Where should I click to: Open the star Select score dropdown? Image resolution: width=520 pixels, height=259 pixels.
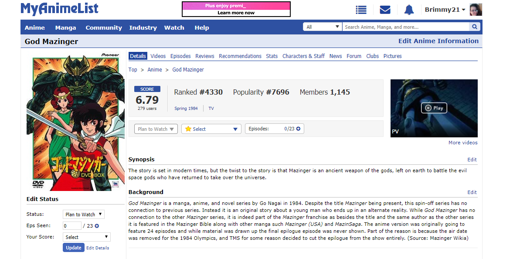pos(211,129)
